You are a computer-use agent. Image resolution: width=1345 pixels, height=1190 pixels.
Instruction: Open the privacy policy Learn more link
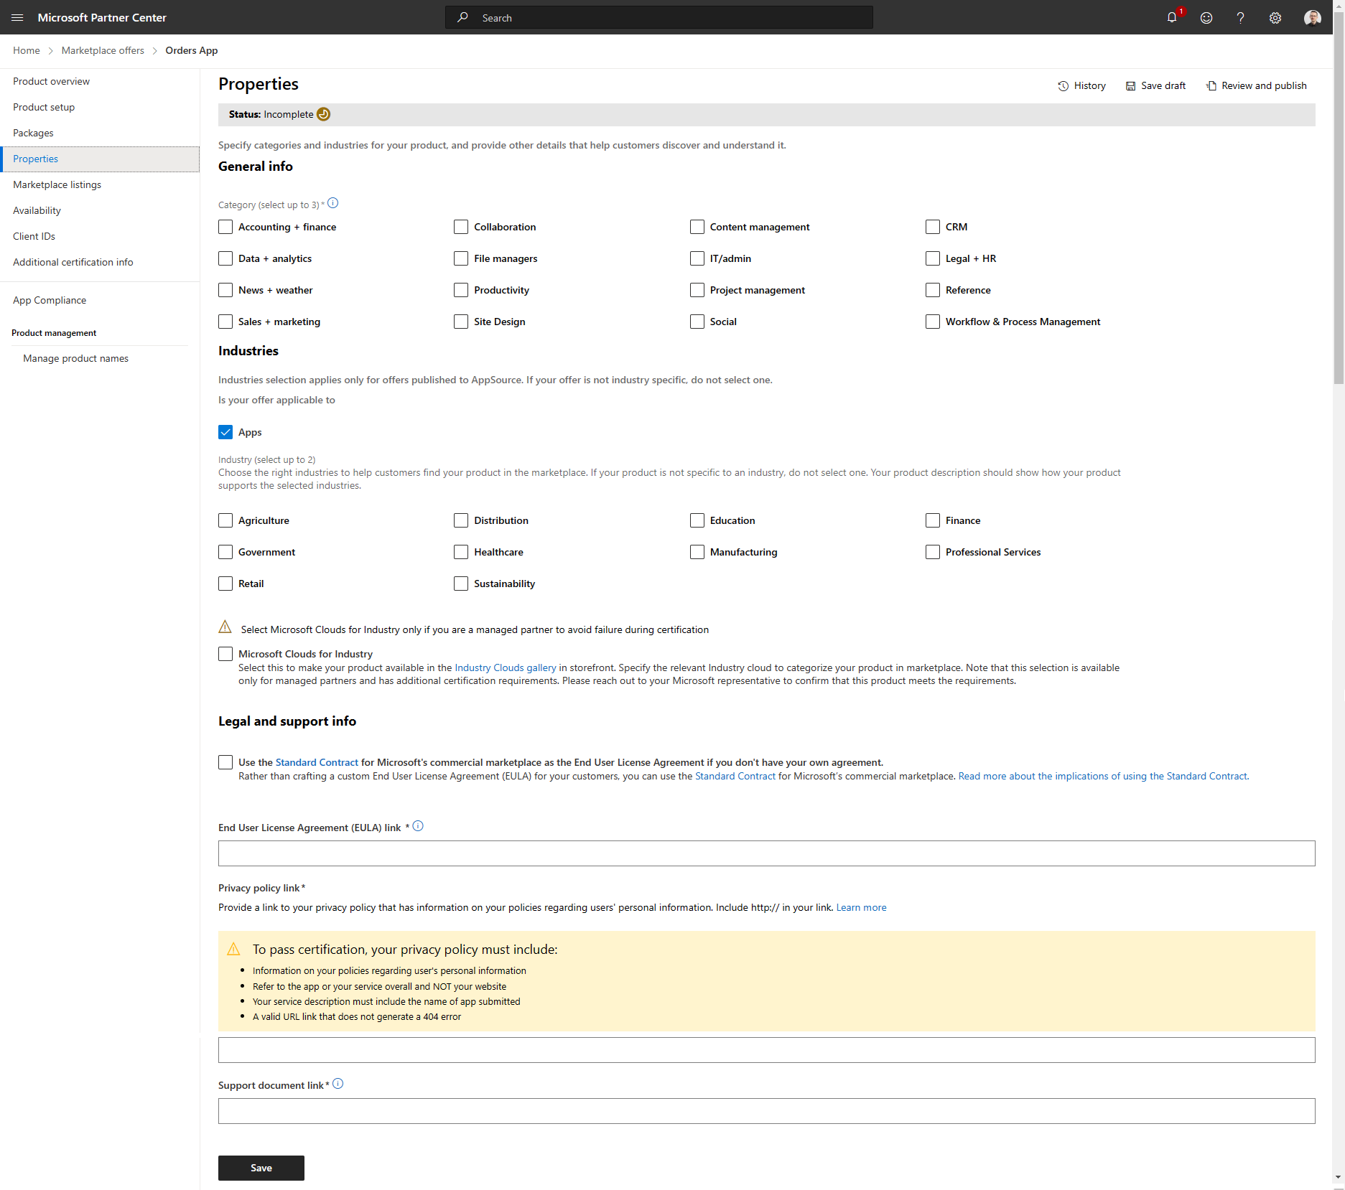coord(862,907)
